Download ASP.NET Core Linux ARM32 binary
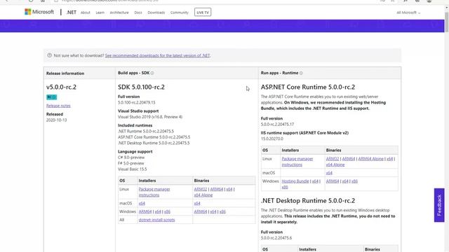Screen dimensions: 449x252 click(333, 159)
